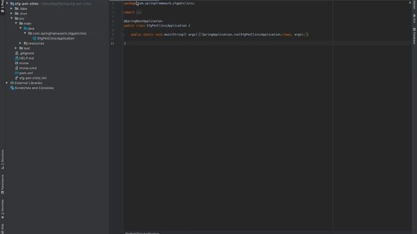Select the .idea folder in tree
Image resolution: width=417 pixels, height=234 pixels.
click(x=23, y=8)
